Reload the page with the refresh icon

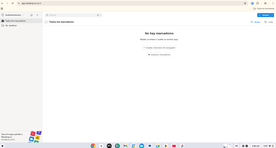point(12,3)
